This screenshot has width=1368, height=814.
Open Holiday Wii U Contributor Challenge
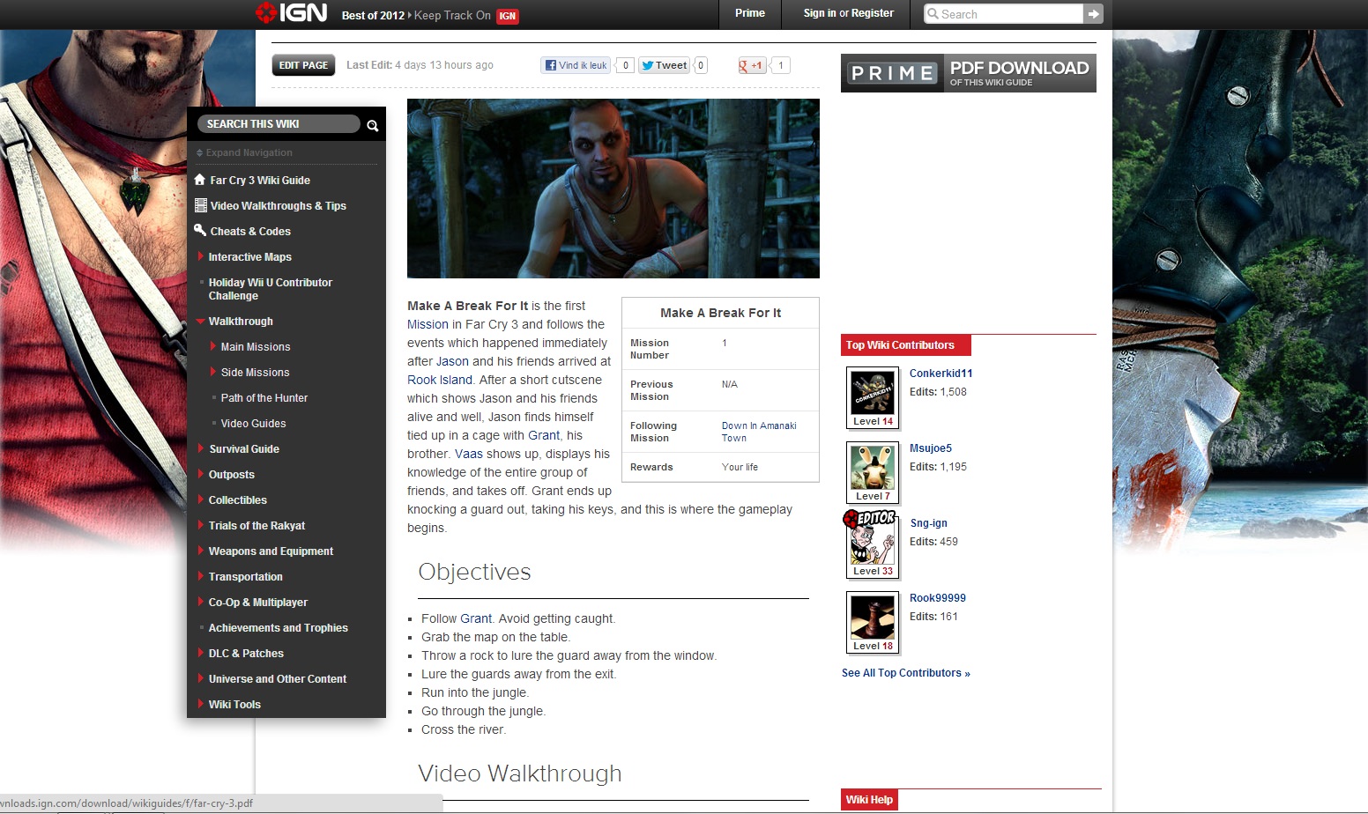tap(270, 289)
